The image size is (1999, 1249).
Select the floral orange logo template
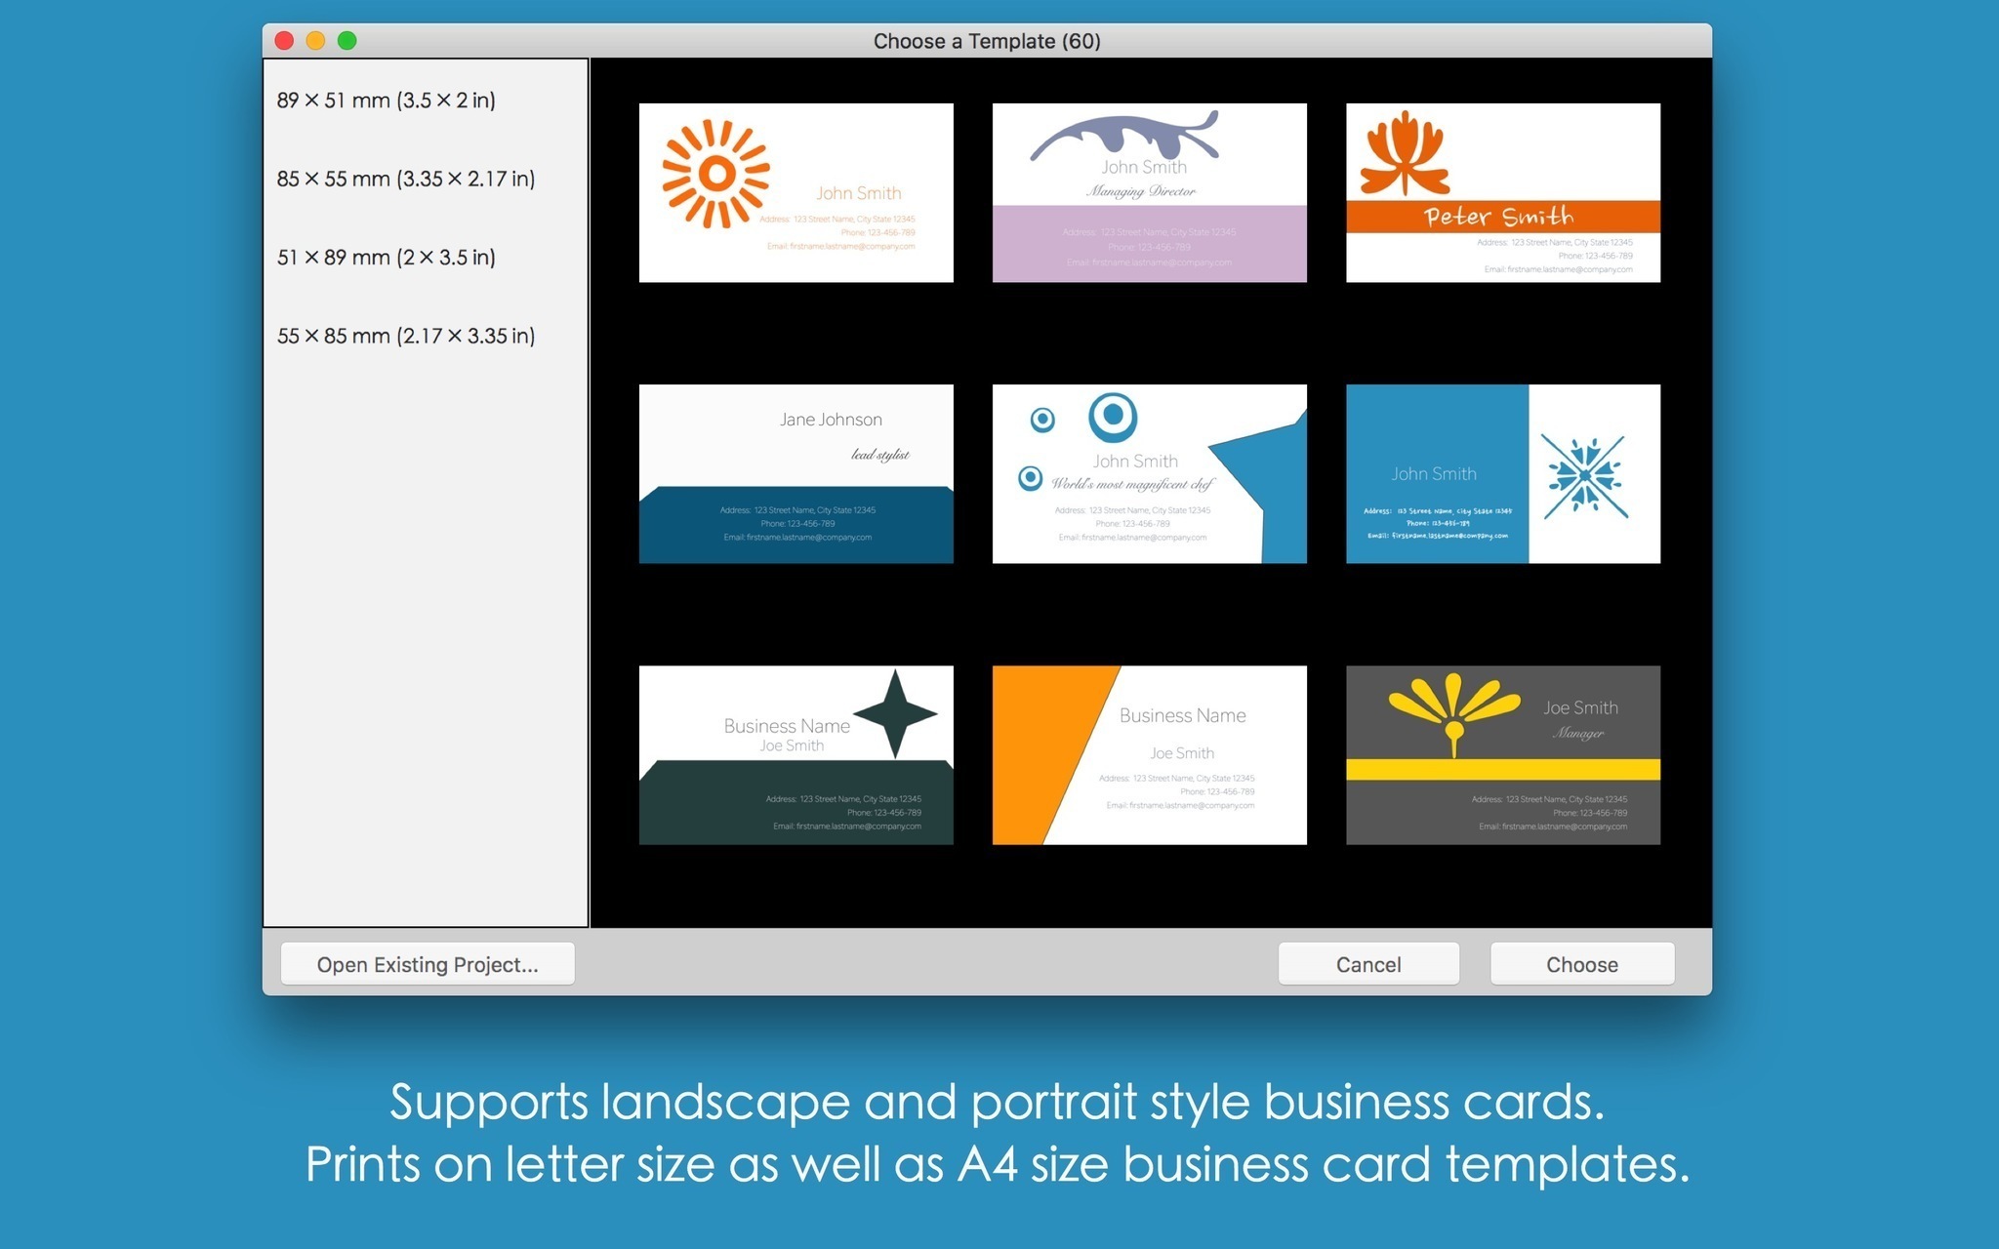1501,188
